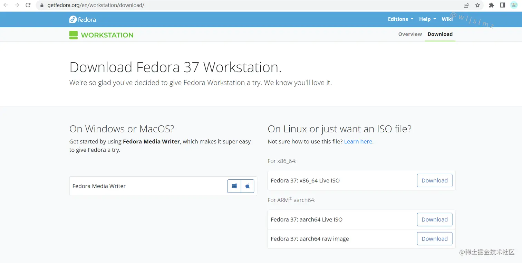522x263 pixels.
Task: Click the Fedora logo in header
Action: 83,19
